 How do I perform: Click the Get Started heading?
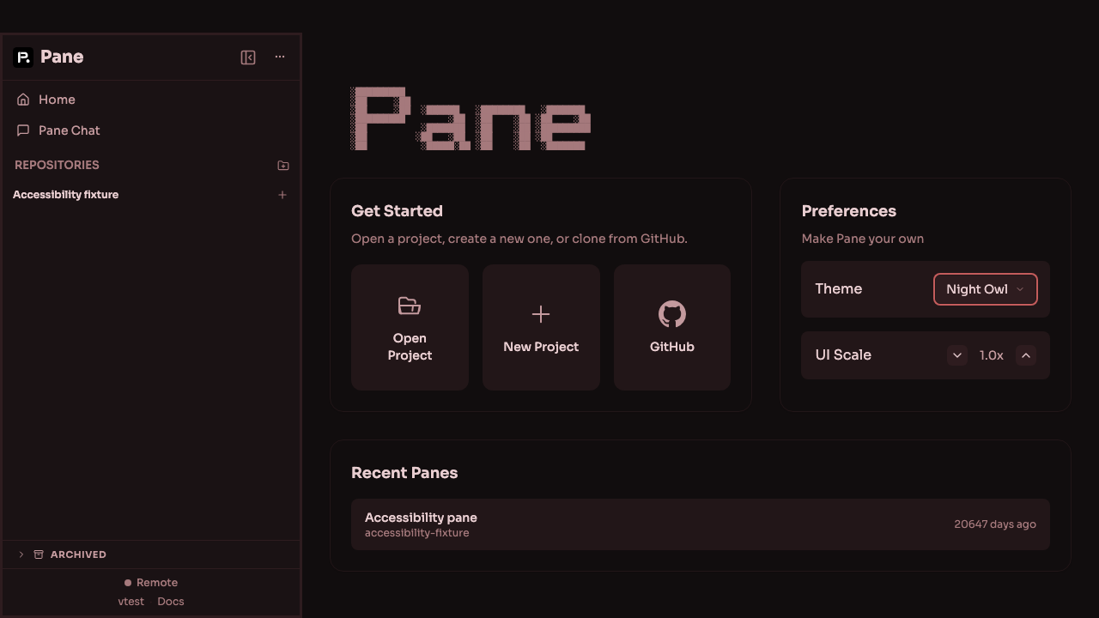click(x=397, y=211)
